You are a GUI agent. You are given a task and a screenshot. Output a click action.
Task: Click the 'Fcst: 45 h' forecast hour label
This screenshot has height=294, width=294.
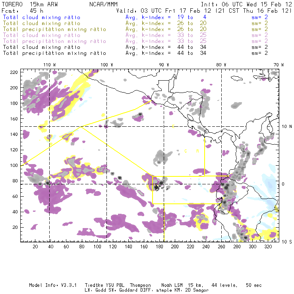23,11
